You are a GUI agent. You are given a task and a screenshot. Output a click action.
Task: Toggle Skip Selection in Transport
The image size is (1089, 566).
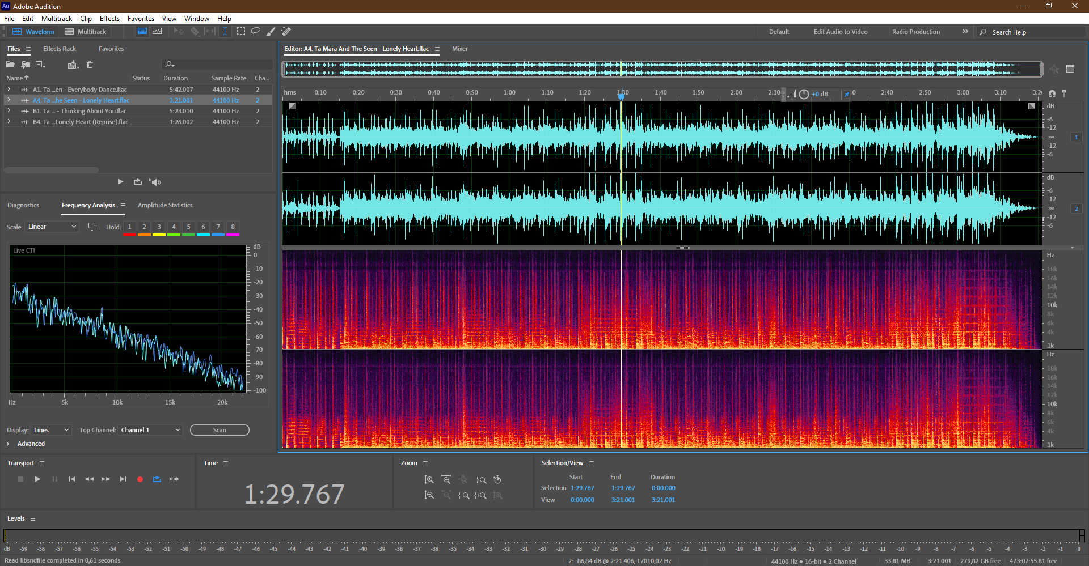pos(174,479)
